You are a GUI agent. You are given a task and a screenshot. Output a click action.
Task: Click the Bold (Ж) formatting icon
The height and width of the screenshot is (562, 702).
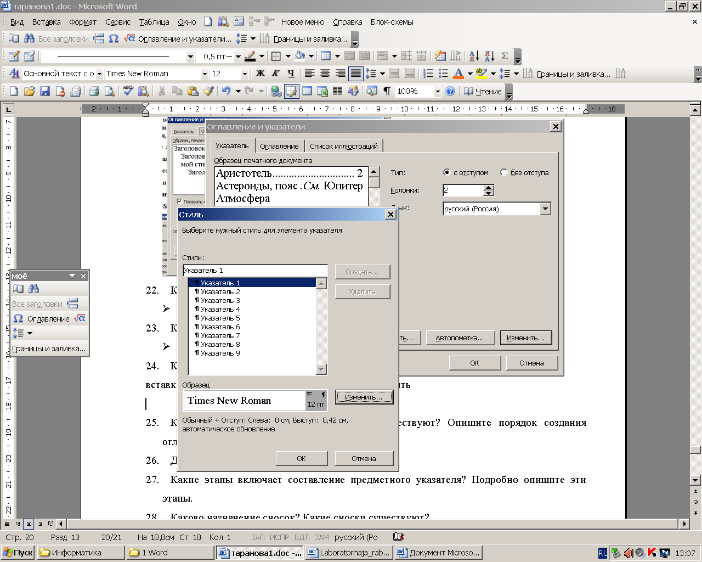point(261,74)
